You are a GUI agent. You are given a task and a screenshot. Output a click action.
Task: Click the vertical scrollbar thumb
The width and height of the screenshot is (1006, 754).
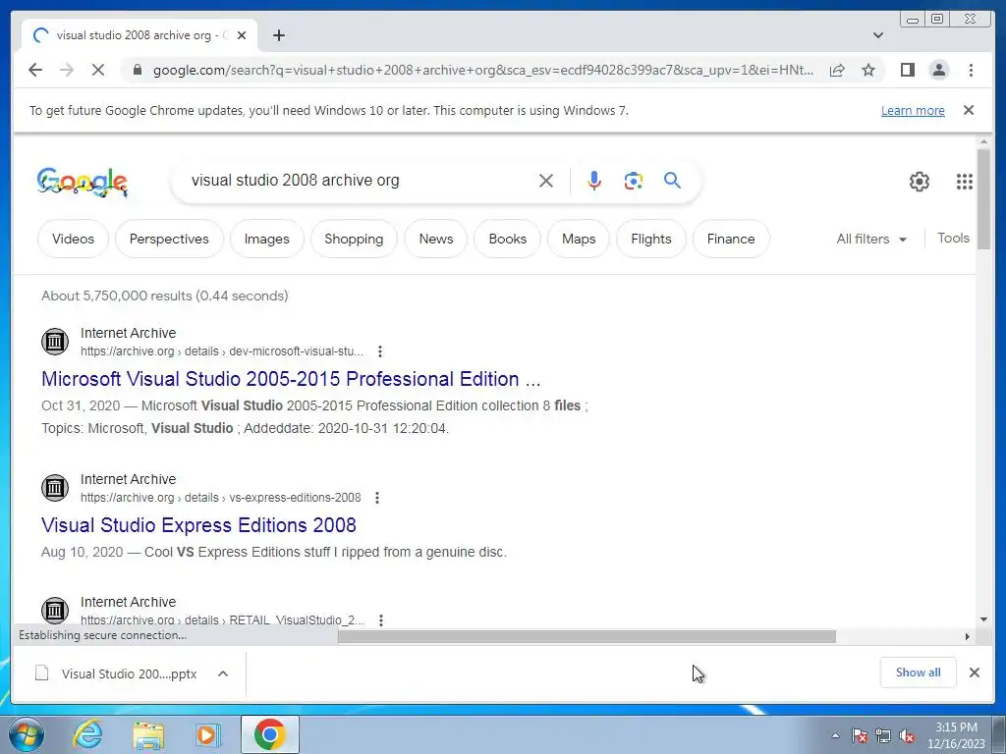pyautogui.click(x=983, y=198)
